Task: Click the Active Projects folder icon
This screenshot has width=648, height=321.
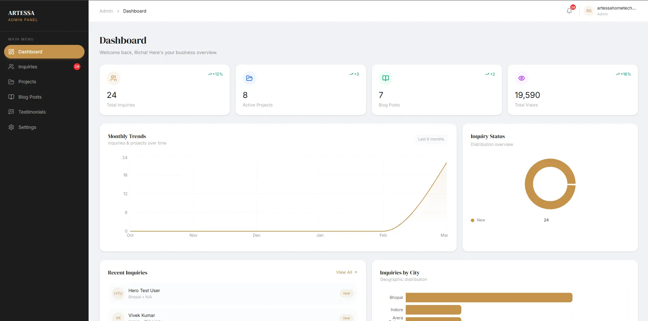Action: tap(249, 78)
